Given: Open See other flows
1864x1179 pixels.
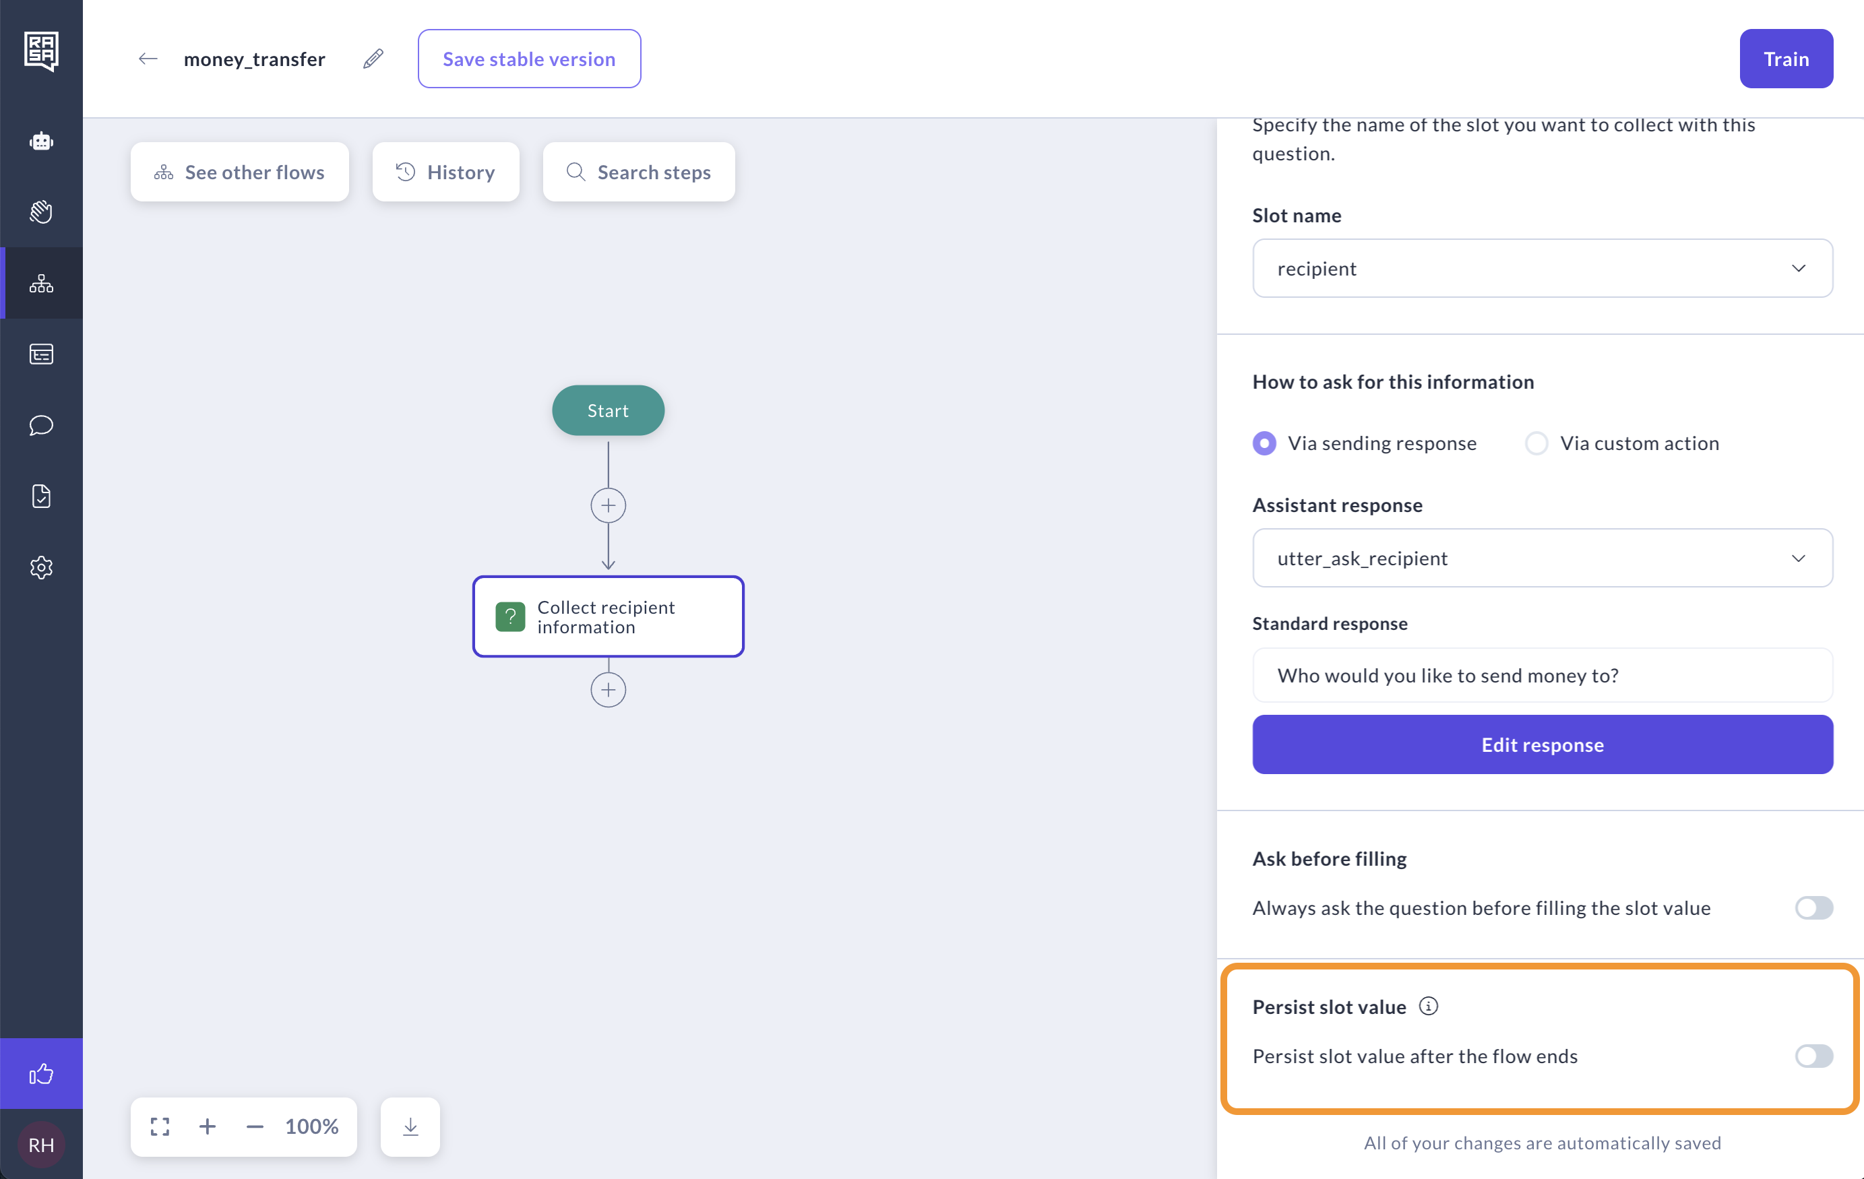Looking at the screenshot, I should (x=240, y=172).
